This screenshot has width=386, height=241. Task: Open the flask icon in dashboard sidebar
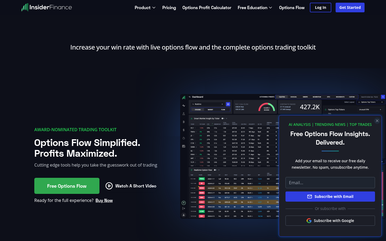tap(184, 114)
